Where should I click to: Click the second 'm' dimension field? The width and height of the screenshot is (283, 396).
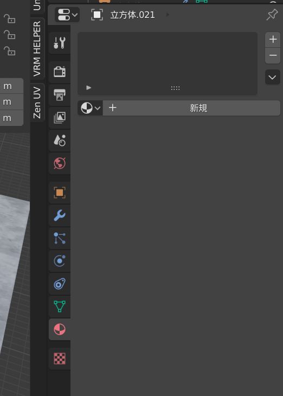(x=11, y=102)
